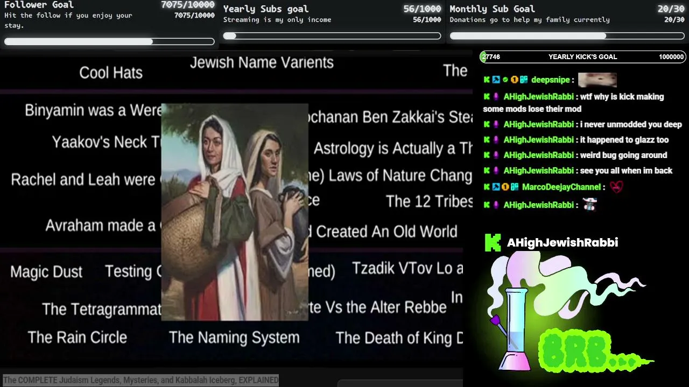The image size is (689, 387).
Task: Click the 'Vs the Alter Rebbe' entry
Action: (x=378, y=307)
